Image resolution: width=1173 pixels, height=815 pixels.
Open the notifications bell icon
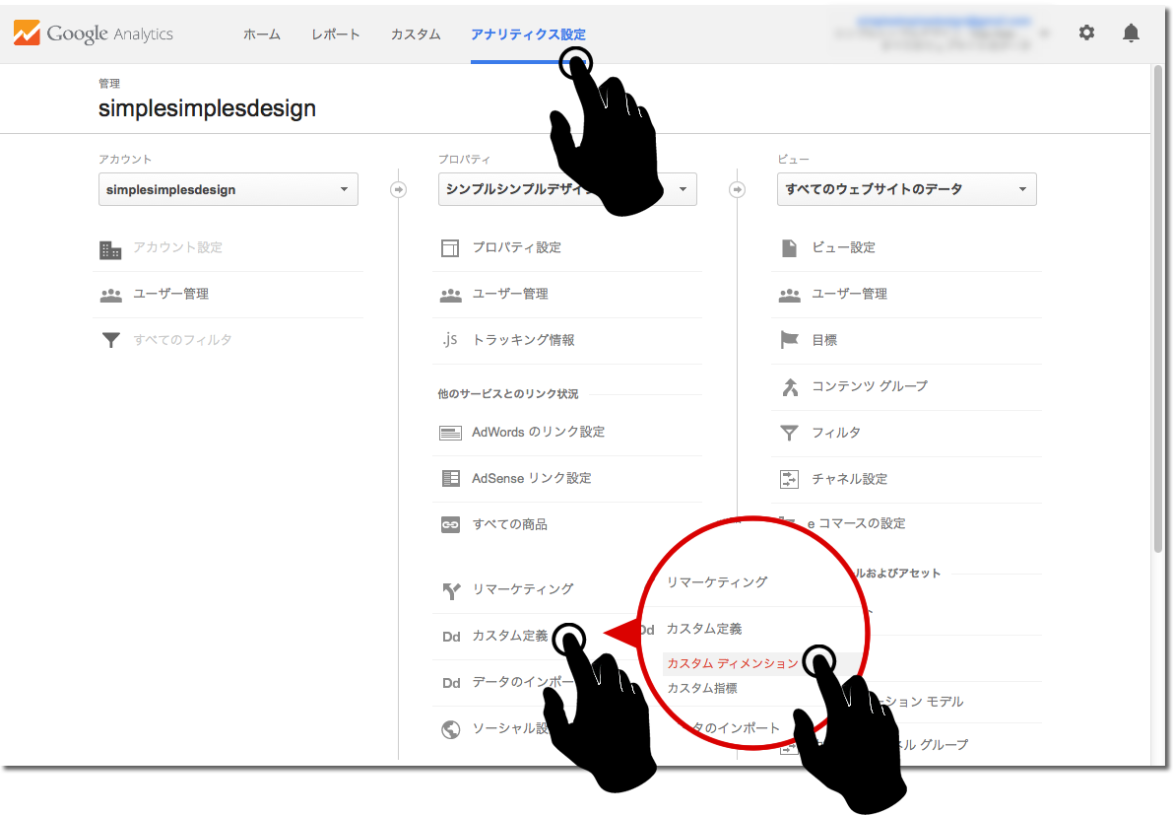coord(1131,33)
